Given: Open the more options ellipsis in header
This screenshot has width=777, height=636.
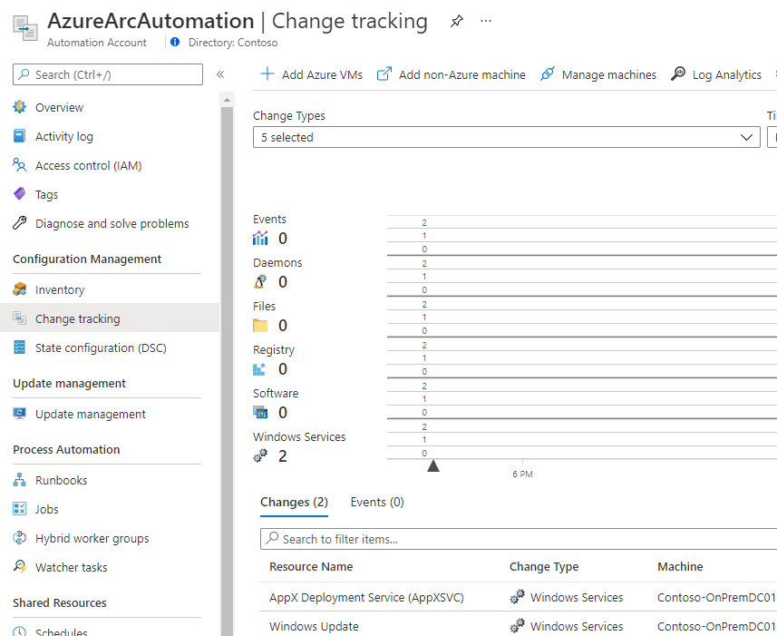Looking at the screenshot, I should (x=486, y=22).
